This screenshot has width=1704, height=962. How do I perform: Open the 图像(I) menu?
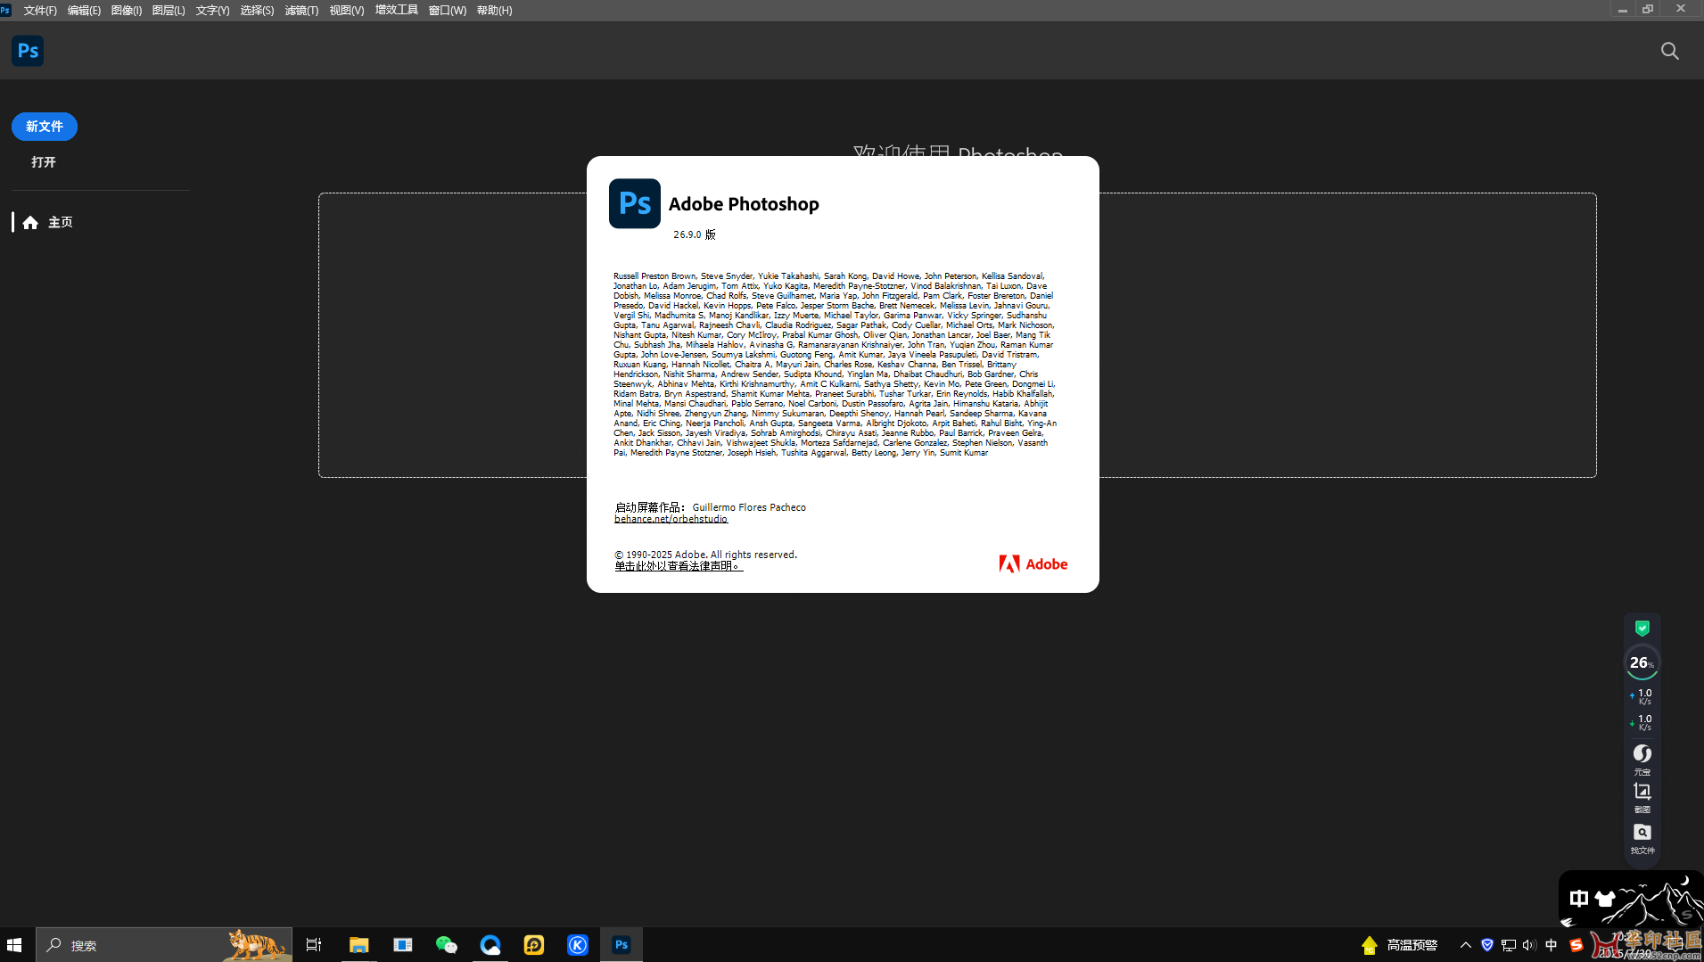[126, 11]
